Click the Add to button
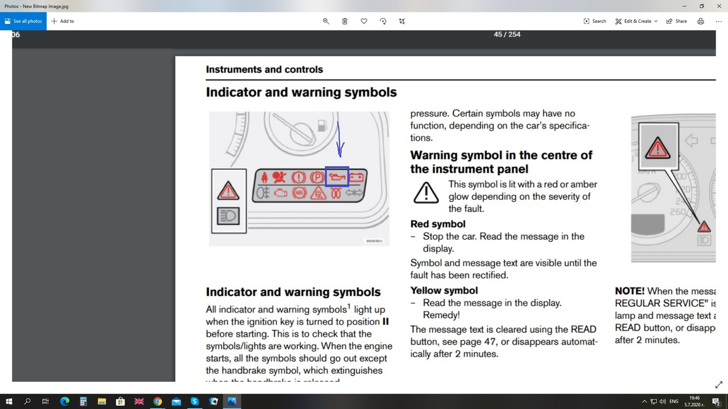Image resolution: width=728 pixels, height=409 pixels. (63, 21)
